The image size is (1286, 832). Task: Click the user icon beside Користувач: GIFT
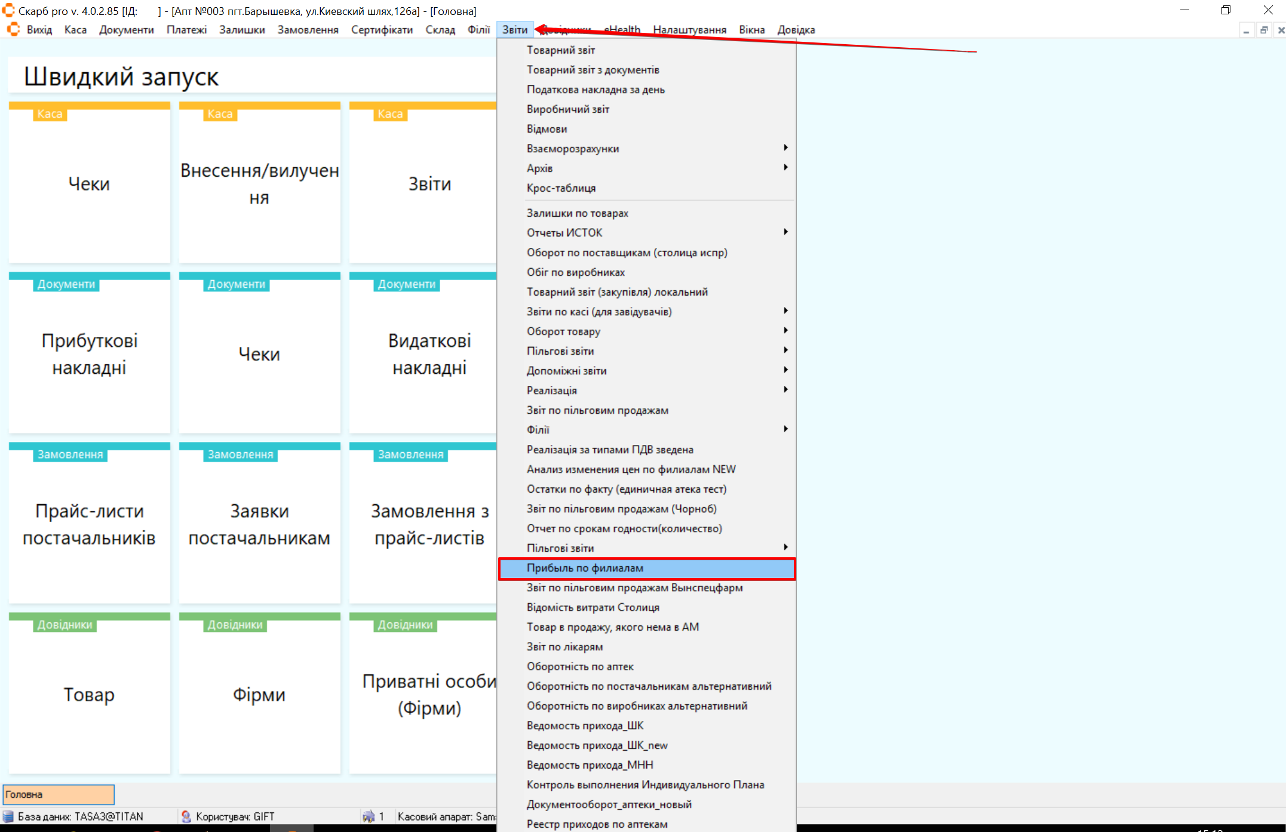[x=186, y=816]
